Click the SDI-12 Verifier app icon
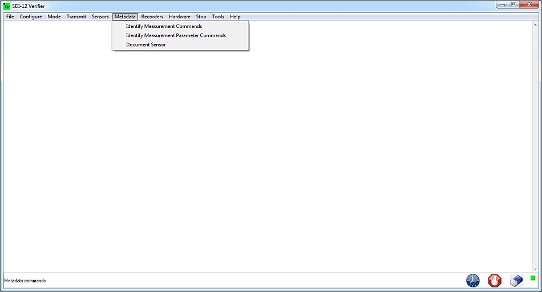This screenshot has height=292, width=542. tap(7, 6)
